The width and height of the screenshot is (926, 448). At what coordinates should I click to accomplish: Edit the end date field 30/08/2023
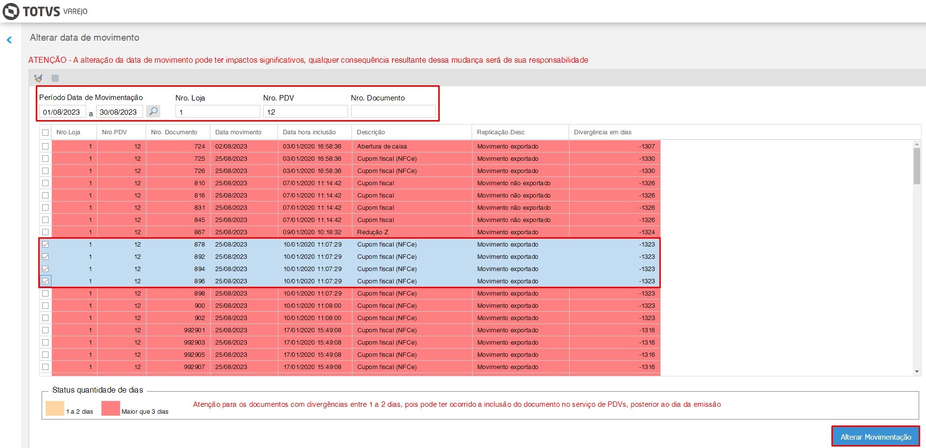(x=120, y=112)
